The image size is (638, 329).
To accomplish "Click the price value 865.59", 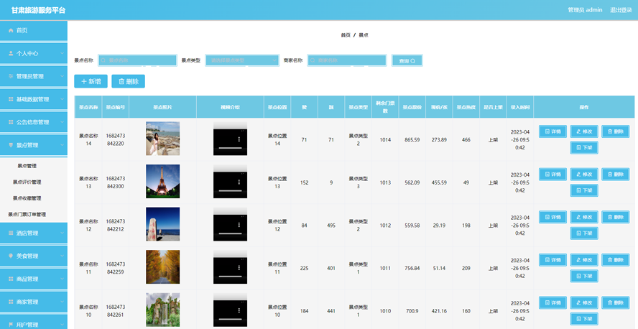I will click(412, 140).
